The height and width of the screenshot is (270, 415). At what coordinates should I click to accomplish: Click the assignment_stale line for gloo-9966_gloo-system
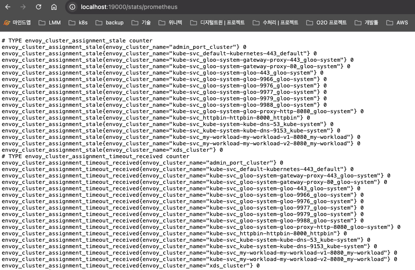(164, 79)
